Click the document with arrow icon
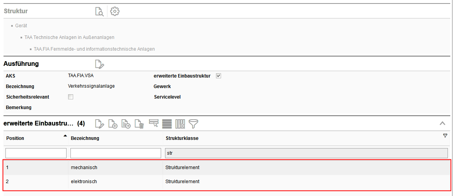 tap(126, 124)
